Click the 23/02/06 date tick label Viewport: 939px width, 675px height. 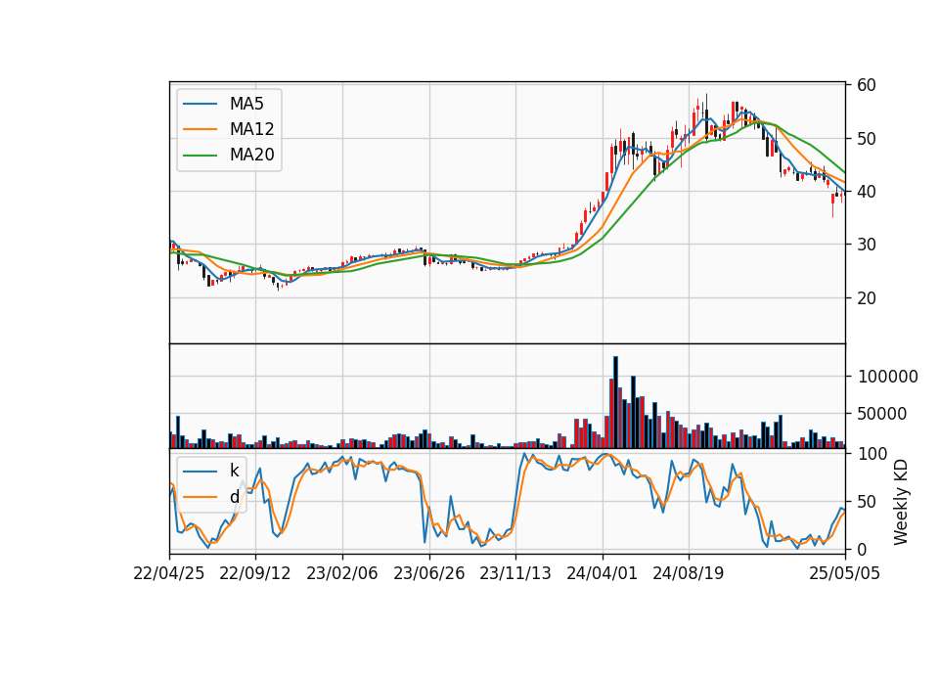click(342, 573)
